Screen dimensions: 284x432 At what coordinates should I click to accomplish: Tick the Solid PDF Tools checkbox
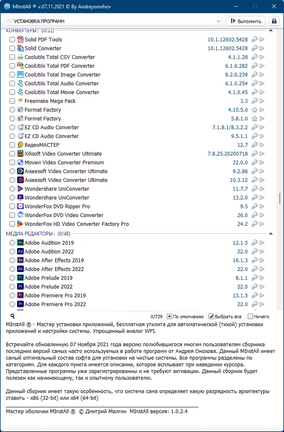point(12,39)
